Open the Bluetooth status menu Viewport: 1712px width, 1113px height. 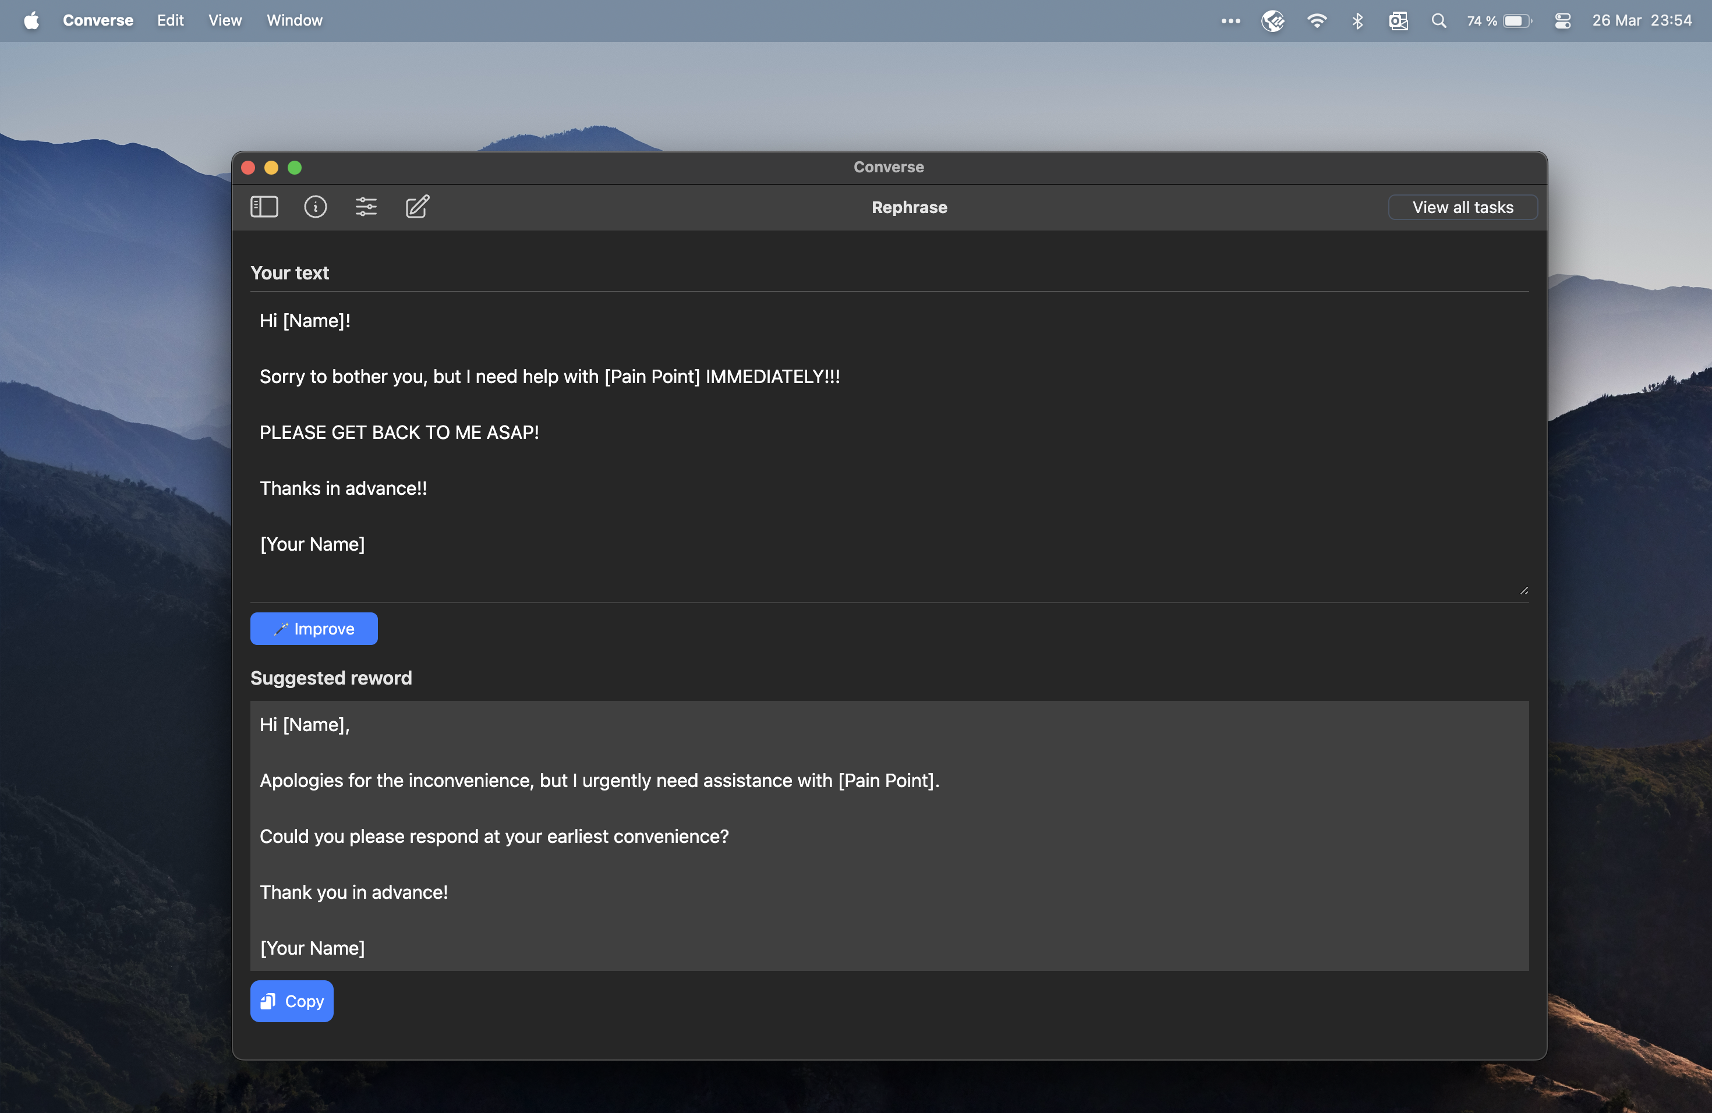[1357, 21]
